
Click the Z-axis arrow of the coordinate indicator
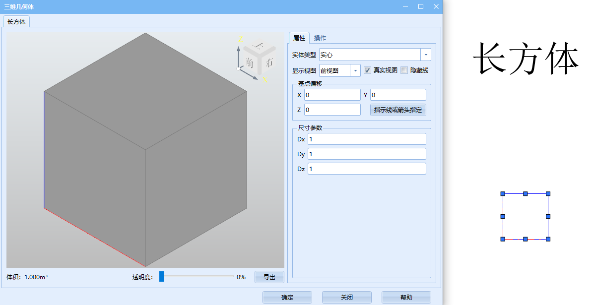click(x=239, y=49)
